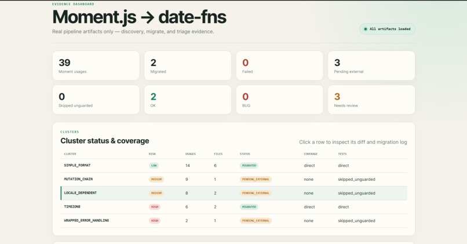Click the All artifacts loaded status badge
This screenshot has width=467, height=244.
click(387, 29)
